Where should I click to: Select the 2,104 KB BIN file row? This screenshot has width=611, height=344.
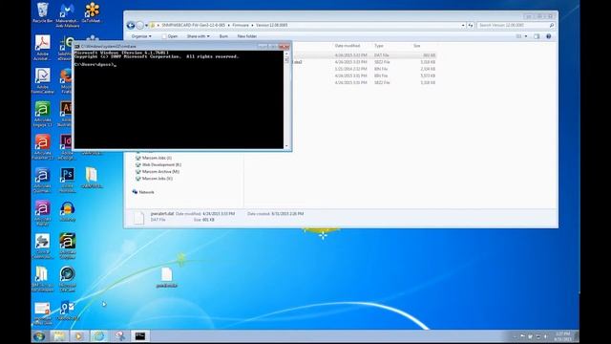(x=364, y=69)
